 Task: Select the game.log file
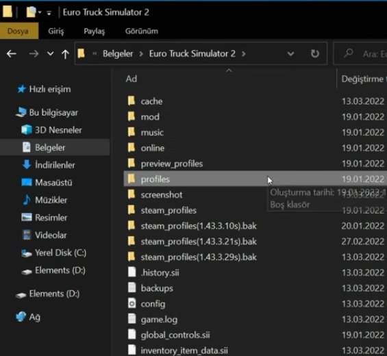pos(159,320)
